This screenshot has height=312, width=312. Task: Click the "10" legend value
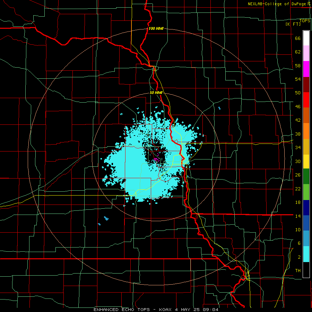pyautogui.click(x=298, y=229)
